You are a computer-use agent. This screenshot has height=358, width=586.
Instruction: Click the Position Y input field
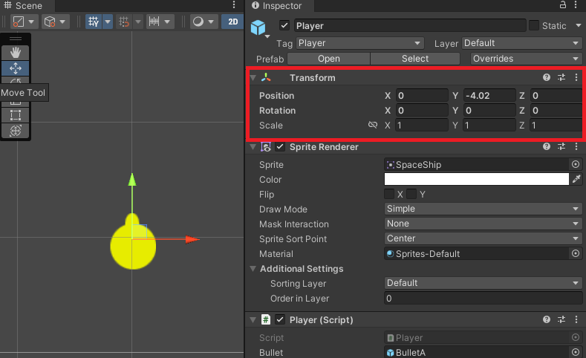click(488, 96)
